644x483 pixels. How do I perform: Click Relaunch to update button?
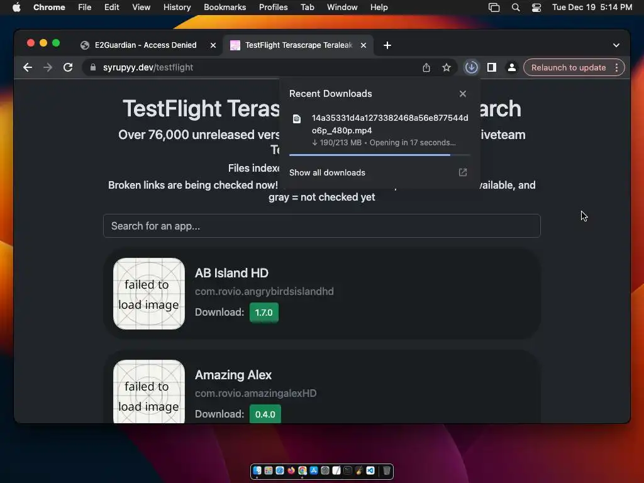point(569,67)
